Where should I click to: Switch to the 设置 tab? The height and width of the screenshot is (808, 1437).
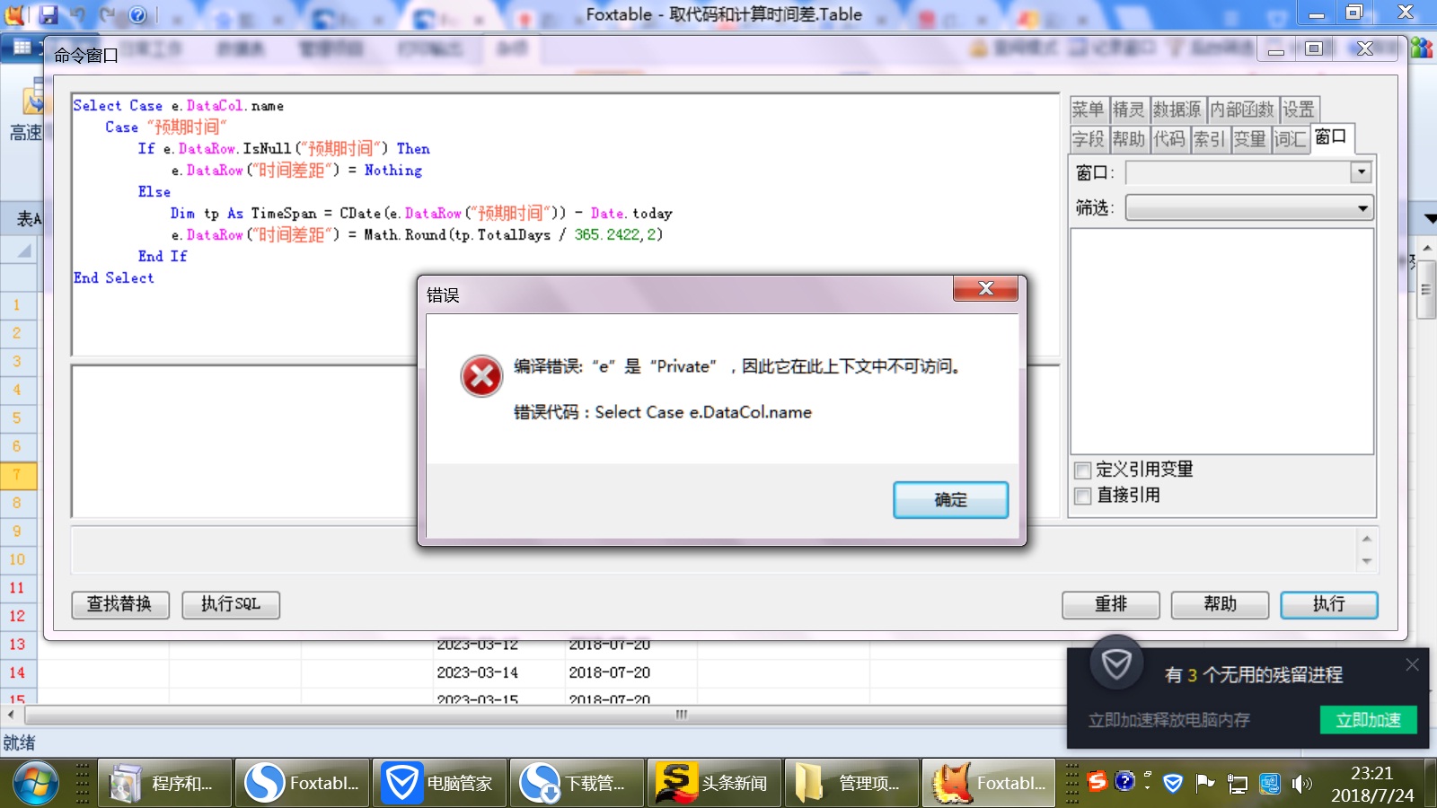[1299, 110]
